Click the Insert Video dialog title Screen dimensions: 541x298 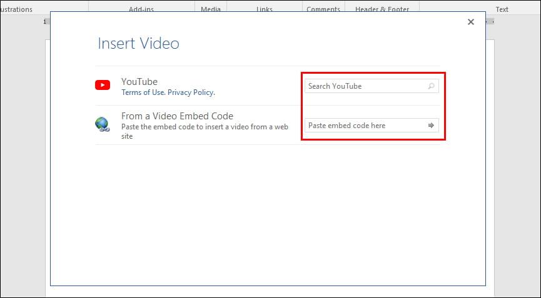pos(138,43)
